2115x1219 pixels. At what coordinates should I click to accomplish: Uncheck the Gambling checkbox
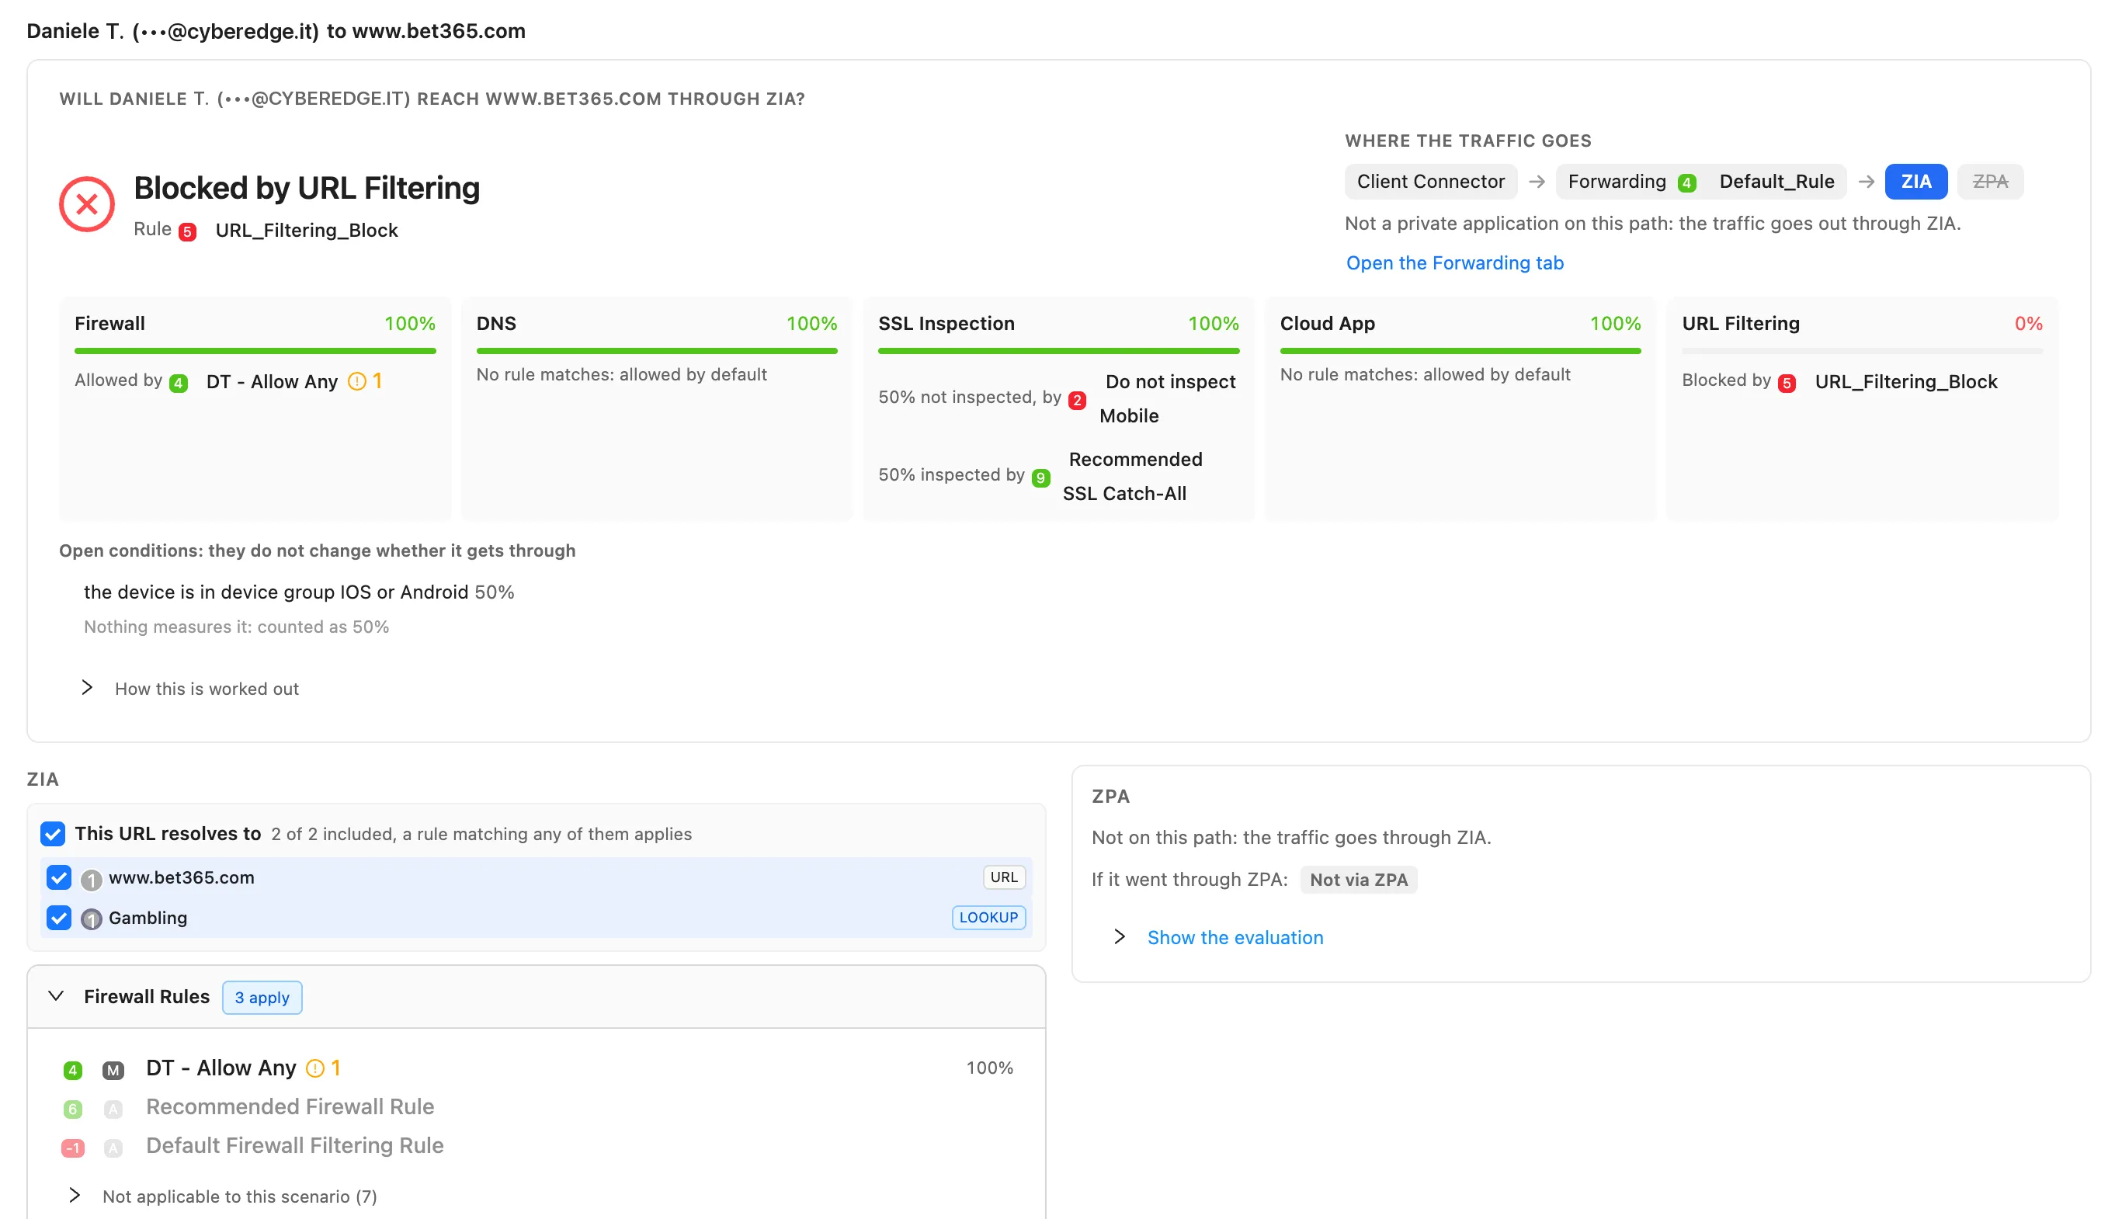tap(58, 918)
